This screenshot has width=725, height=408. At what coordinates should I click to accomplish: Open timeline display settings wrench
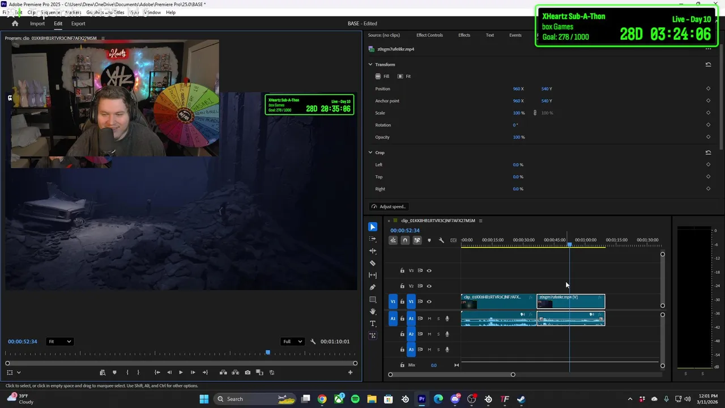[441, 240]
